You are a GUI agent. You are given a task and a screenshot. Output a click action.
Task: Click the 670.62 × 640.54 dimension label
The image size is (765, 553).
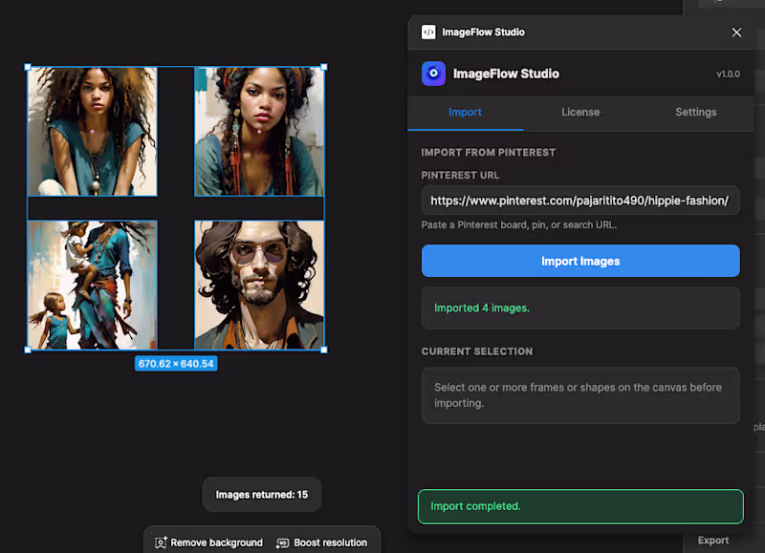click(176, 364)
